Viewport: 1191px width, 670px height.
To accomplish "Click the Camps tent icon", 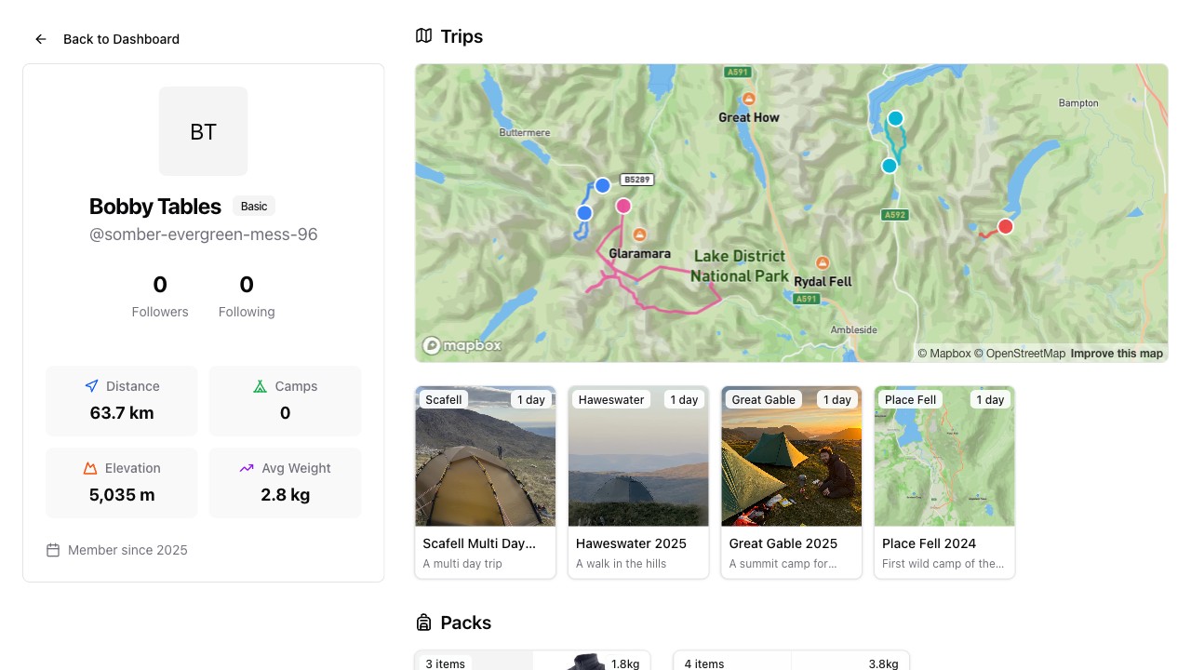I will pyautogui.click(x=260, y=386).
